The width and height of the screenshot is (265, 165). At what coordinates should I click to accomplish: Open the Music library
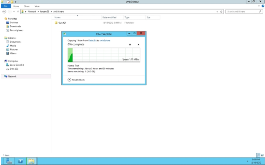click(x=11, y=46)
